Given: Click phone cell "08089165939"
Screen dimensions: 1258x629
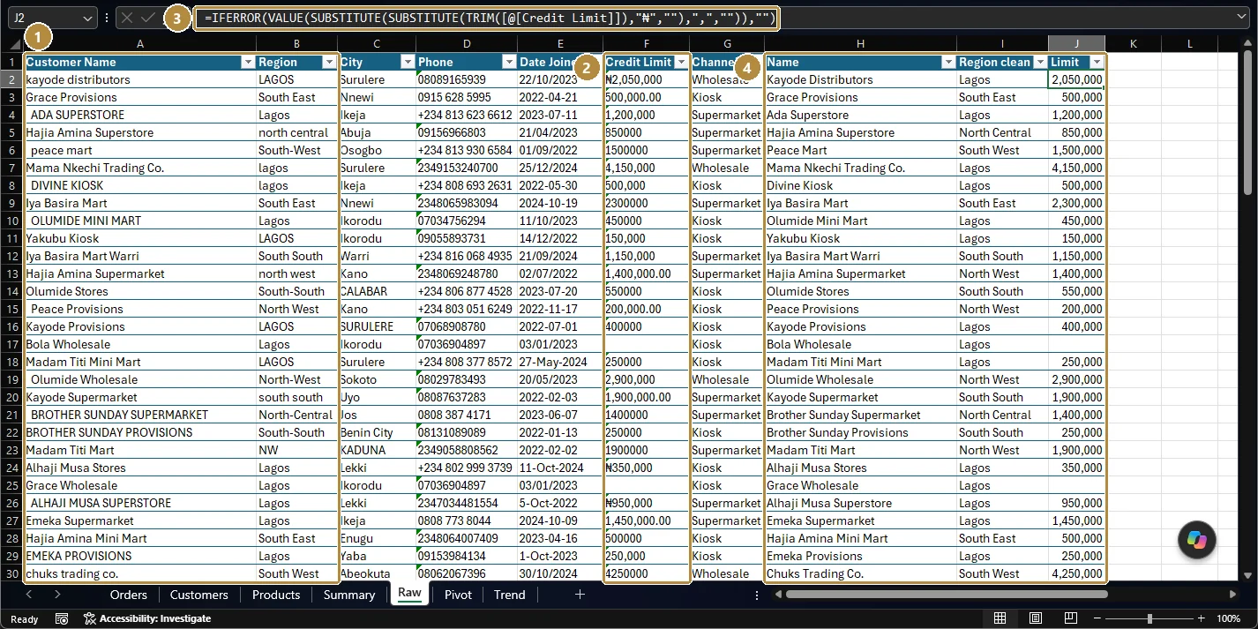Looking at the screenshot, I should (x=466, y=79).
